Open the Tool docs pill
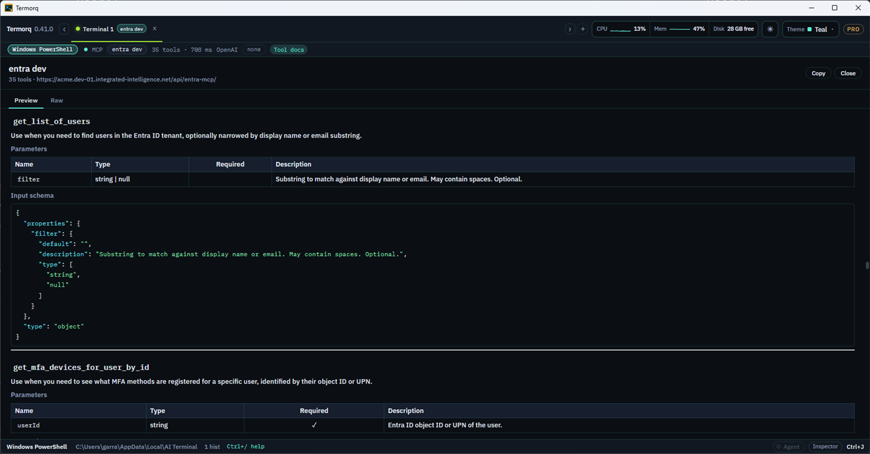Screen dimensions: 870x454 coord(289,50)
